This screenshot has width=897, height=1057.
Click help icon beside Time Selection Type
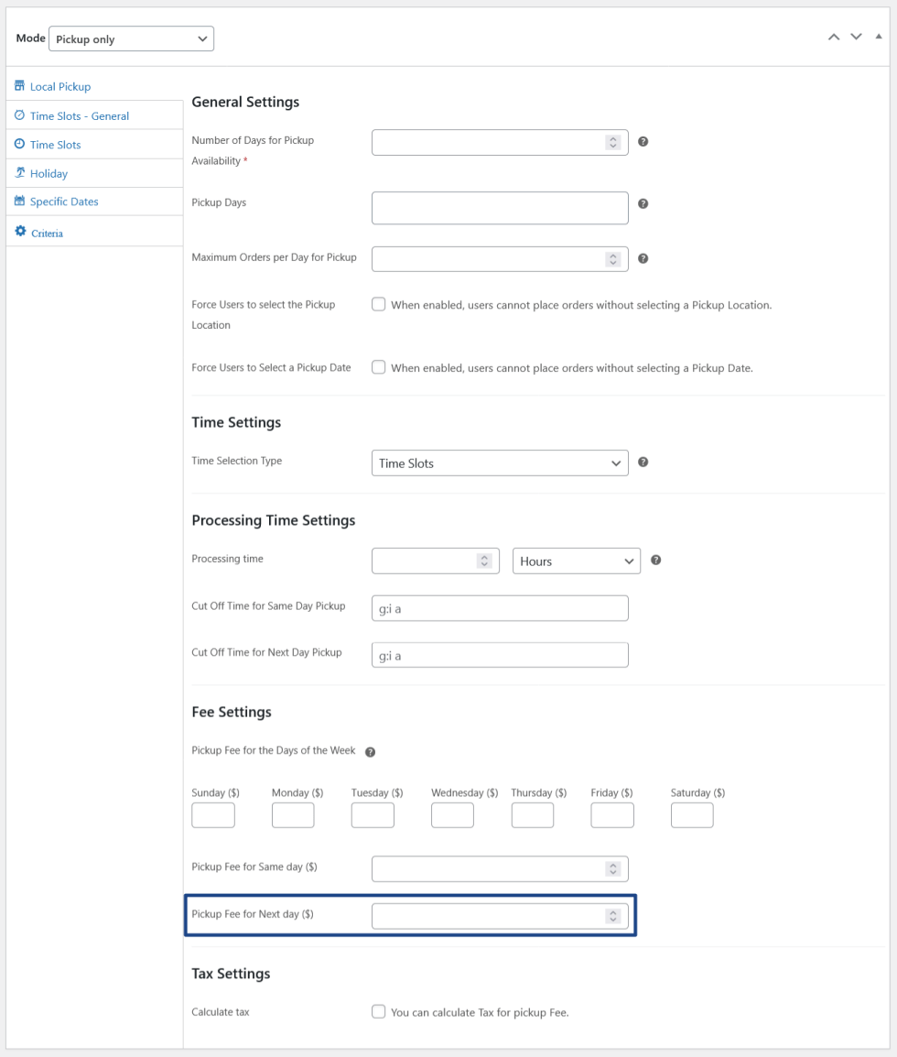[x=643, y=463]
